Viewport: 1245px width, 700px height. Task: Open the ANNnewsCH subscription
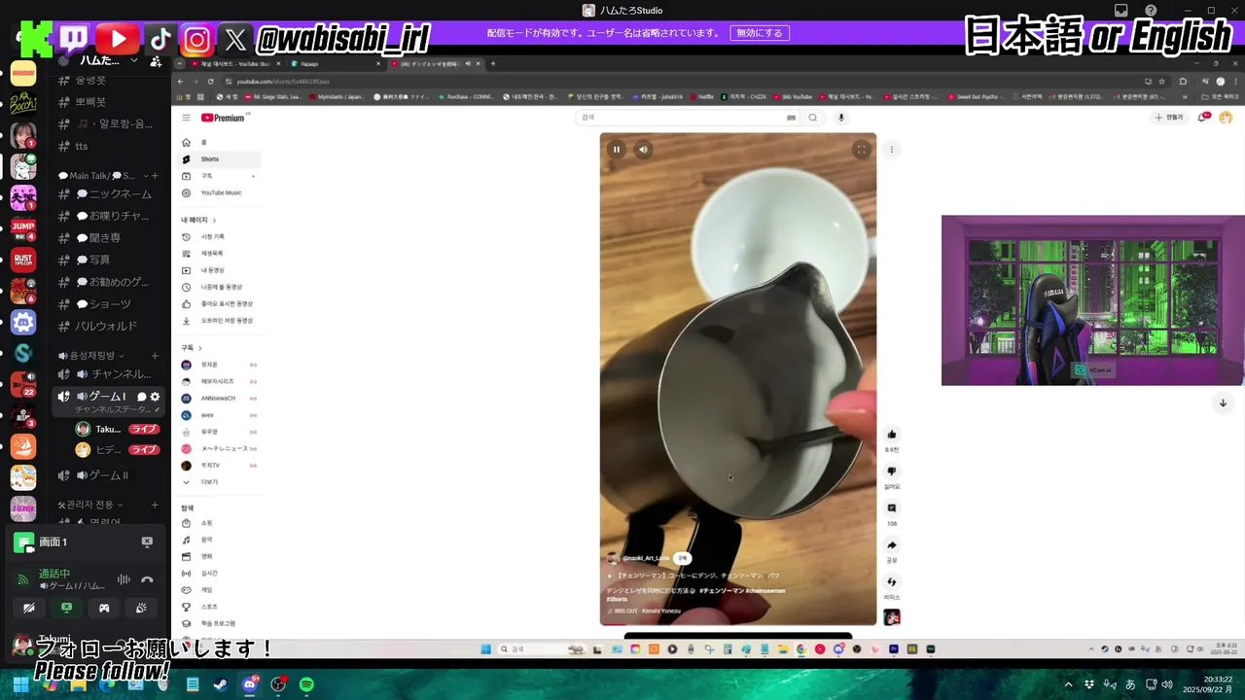coord(221,399)
